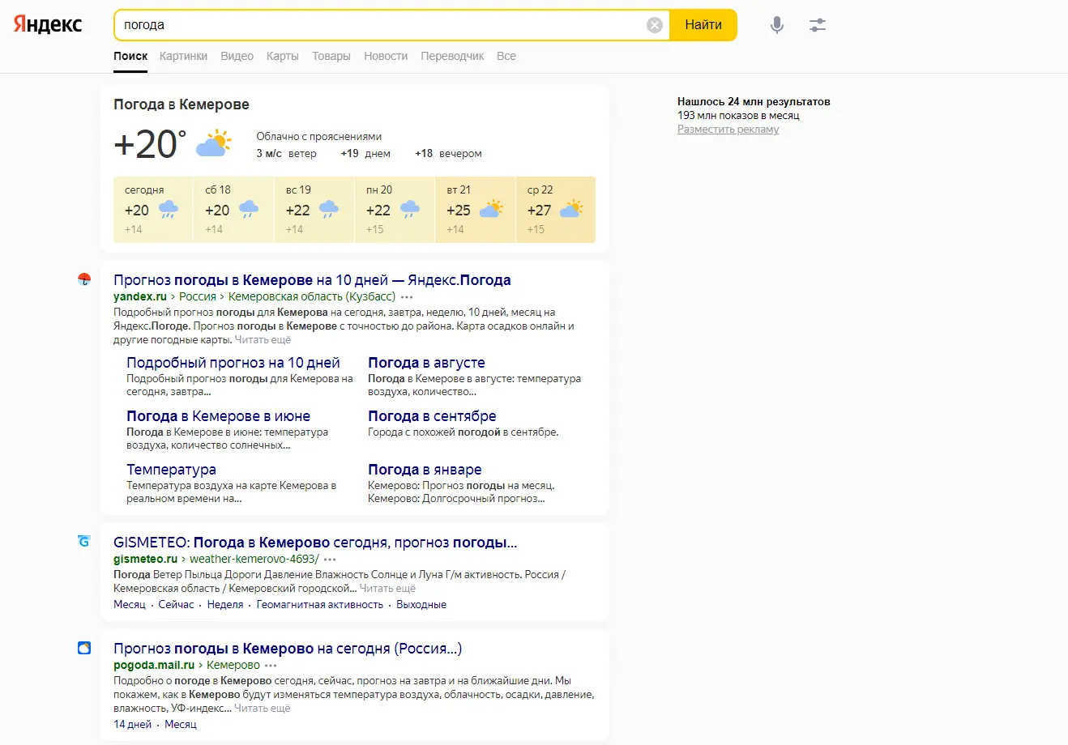Open the options menu for the yandex.ru result
This screenshot has height=745, width=1068.
pyautogui.click(x=407, y=297)
